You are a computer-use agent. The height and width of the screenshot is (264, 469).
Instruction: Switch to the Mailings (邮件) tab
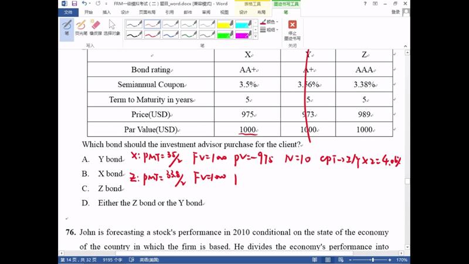click(x=188, y=12)
